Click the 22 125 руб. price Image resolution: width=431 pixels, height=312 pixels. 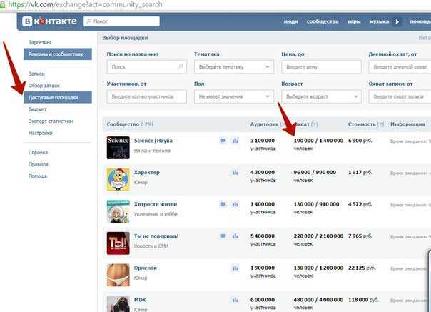click(x=362, y=268)
